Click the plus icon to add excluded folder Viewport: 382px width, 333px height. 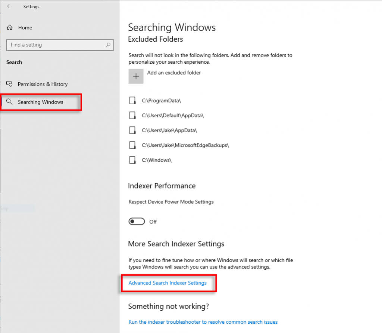point(136,76)
